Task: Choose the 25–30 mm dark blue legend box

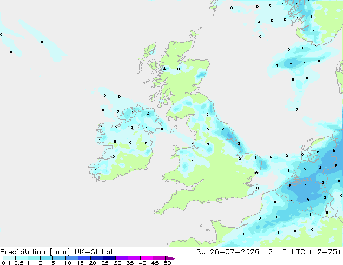Action: (109, 258)
